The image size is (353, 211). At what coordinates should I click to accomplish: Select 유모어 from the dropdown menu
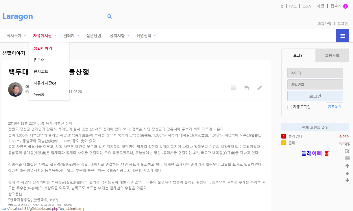(x=39, y=60)
